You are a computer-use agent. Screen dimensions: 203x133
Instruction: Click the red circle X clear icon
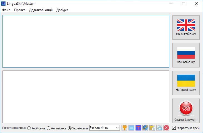tap(166, 128)
